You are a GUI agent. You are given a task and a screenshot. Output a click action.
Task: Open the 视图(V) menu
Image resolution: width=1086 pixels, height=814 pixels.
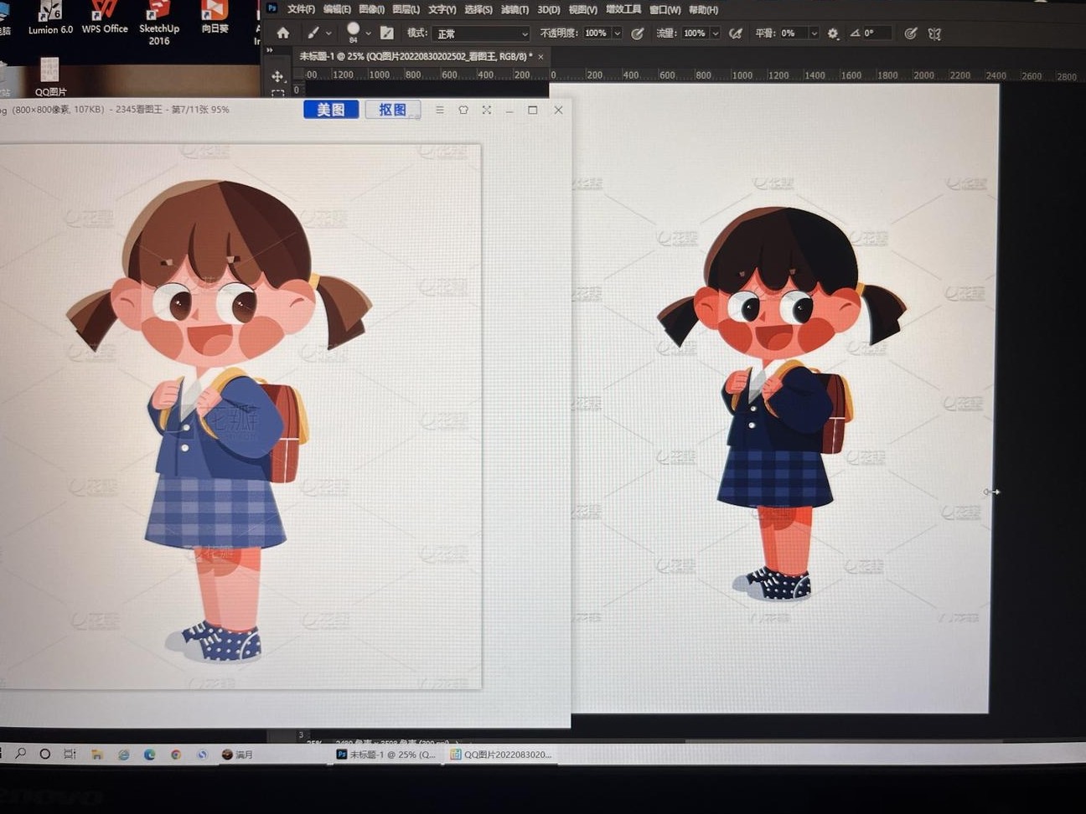pyautogui.click(x=582, y=10)
